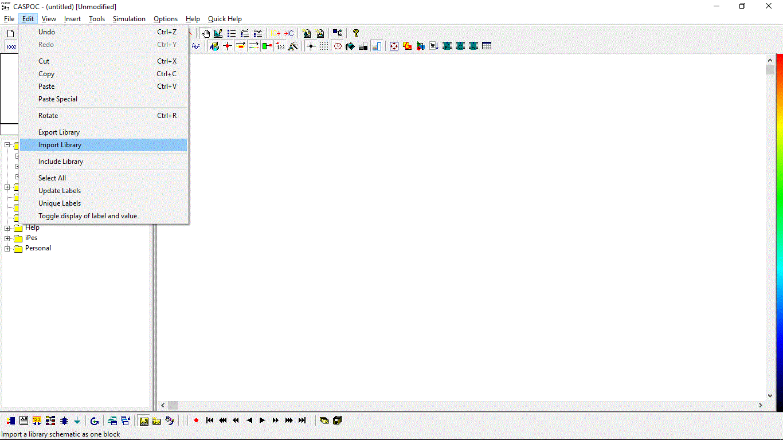Open the View menu
783x440 pixels.
(49, 19)
